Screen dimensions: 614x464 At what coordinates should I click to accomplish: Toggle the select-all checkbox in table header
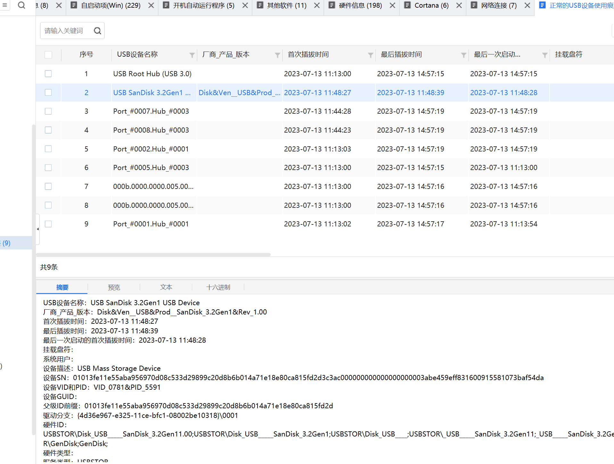coord(48,55)
